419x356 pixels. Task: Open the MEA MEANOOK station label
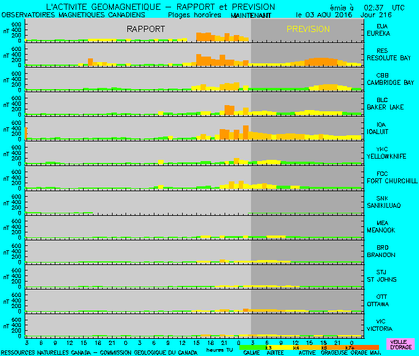click(381, 226)
